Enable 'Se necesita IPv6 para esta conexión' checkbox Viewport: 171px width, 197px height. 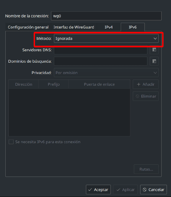click(11, 142)
